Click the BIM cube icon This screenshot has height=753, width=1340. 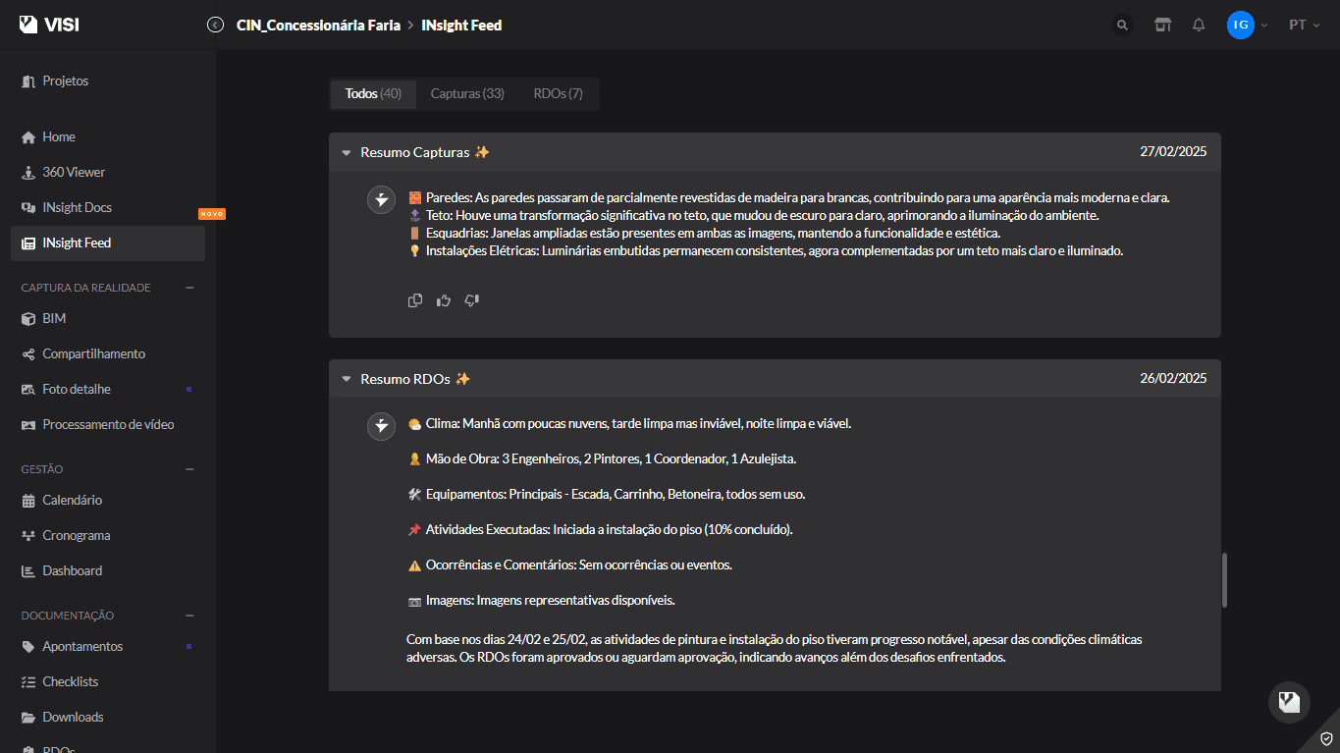click(x=28, y=319)
